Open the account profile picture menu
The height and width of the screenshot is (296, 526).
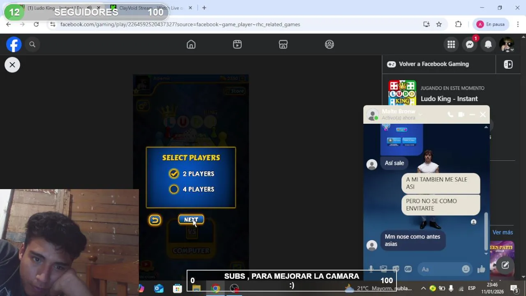[507, 44]
